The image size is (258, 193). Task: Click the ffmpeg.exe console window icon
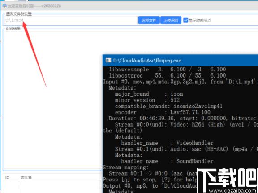pyautogui.click(x=108, y=61)
